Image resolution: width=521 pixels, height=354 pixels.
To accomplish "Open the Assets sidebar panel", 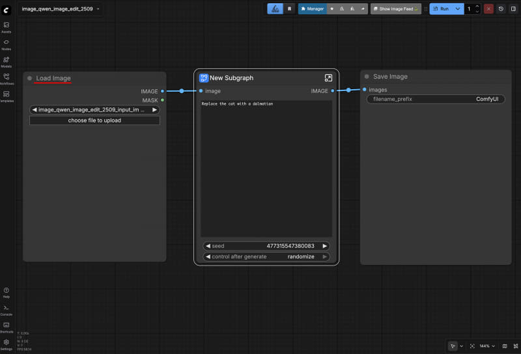I will tap(7, 27).
